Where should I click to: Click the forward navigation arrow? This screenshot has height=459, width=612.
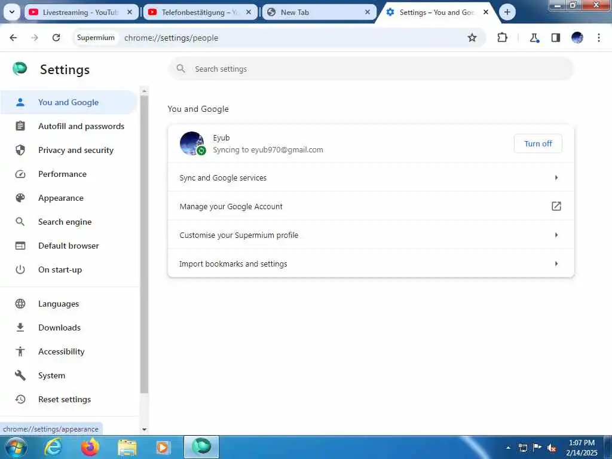point(35,38)
